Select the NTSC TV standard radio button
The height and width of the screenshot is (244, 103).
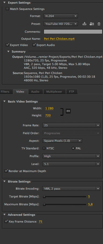(44, 148)
